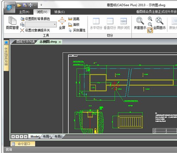Click the zoom out magnifier icon

[x=150, y=24]
